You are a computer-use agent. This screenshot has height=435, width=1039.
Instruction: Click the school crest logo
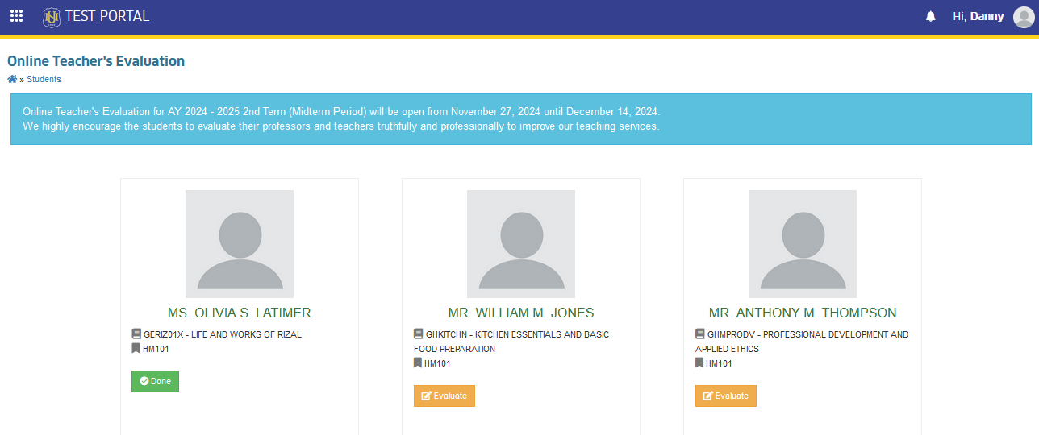click(x=52, y=16)
